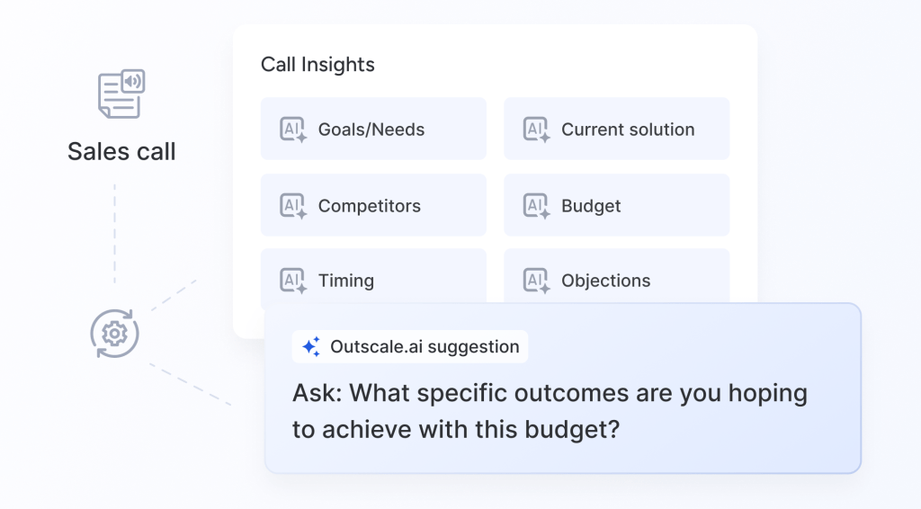
Task: Click the AI icon beside Timing
Action: click(x=293, y=280)
